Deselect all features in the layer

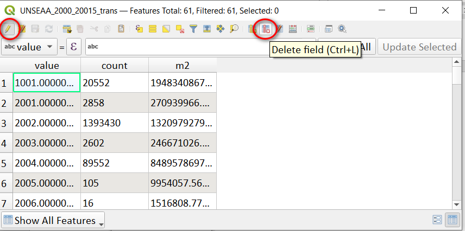180,29
